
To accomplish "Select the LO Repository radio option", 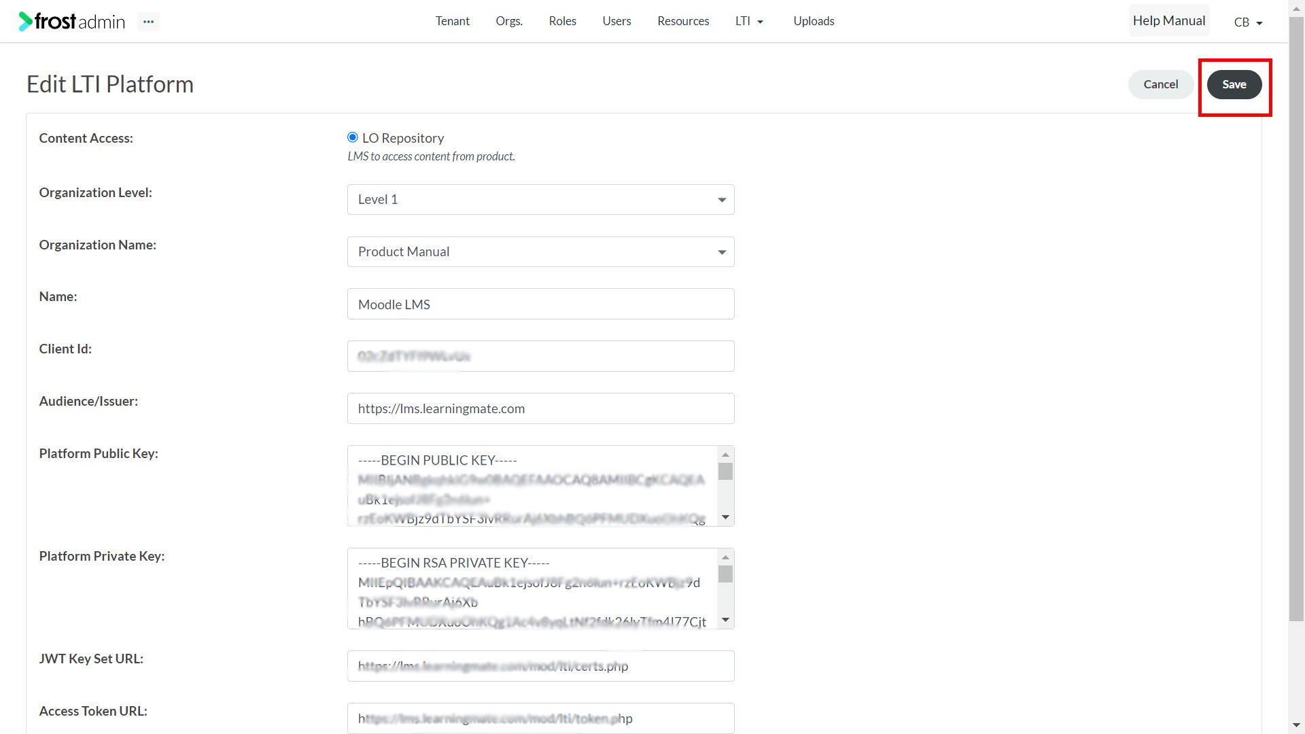I will click(353, 137).
